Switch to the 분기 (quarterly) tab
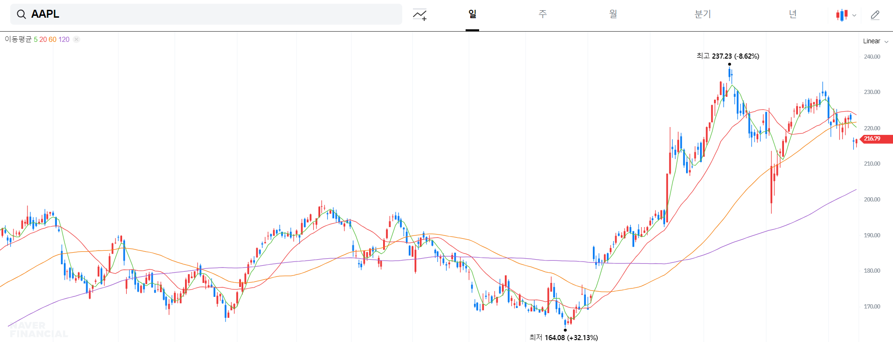 tap(703, 14)
